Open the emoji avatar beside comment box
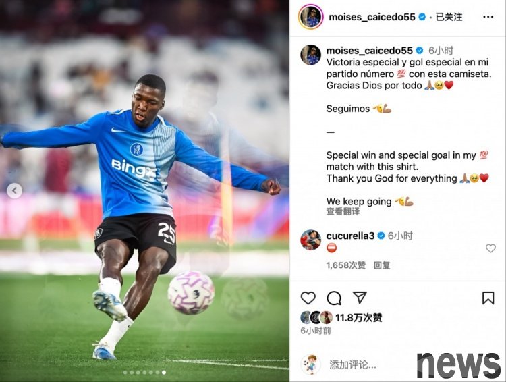 coord(310,364)
